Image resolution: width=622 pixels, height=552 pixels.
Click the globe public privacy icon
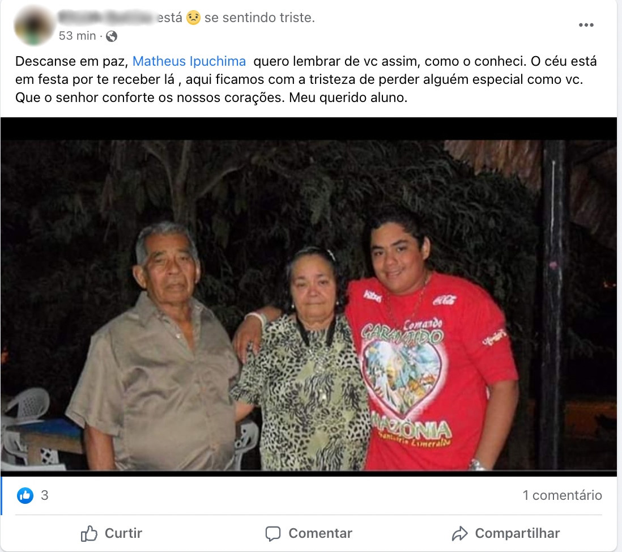pos(112,36)
